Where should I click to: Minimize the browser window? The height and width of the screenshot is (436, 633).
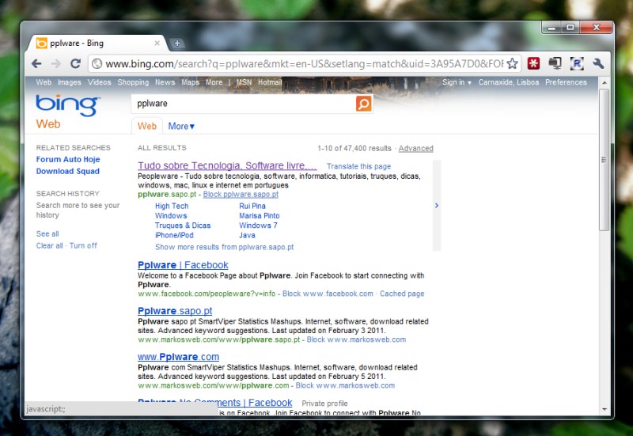point(552,28)
